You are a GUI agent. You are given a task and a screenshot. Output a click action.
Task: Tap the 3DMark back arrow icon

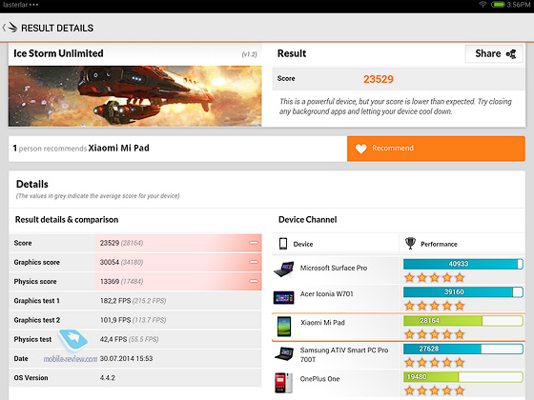coord(10,28)
